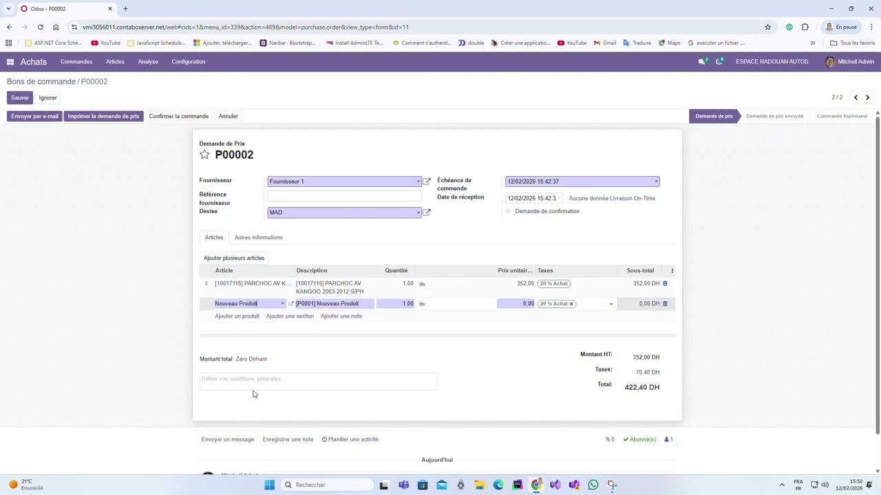Screen dimensions: 881x495
Task: Open the Commandes menu
Action: [76, 62]
